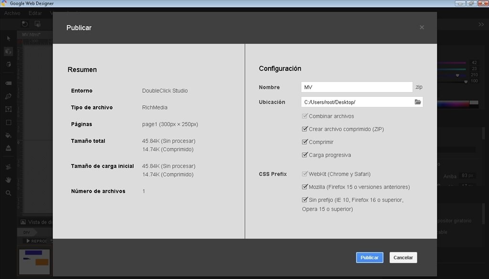Click the Tamaño total 45.84K (Sin procesar) text
The width and height of the screenshot is (489, 279).
169,141
